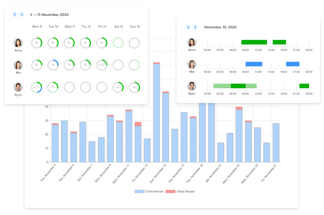
Task: Go to next week in weekly schedule
Action: (x=22, y=14)
